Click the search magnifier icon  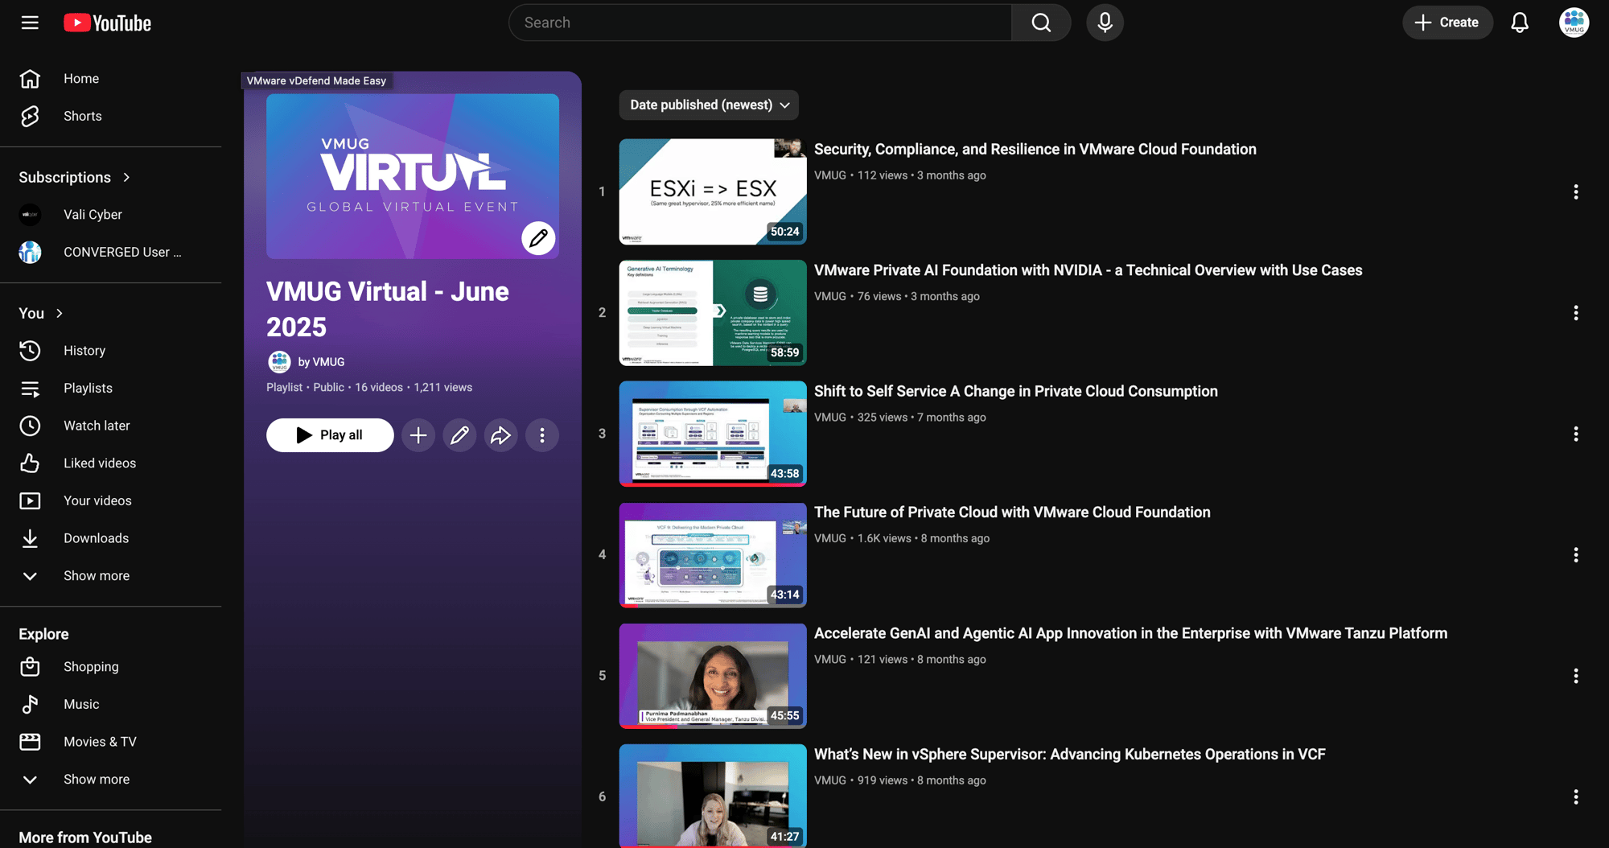pyautogui.click(x=1041, y=23)
